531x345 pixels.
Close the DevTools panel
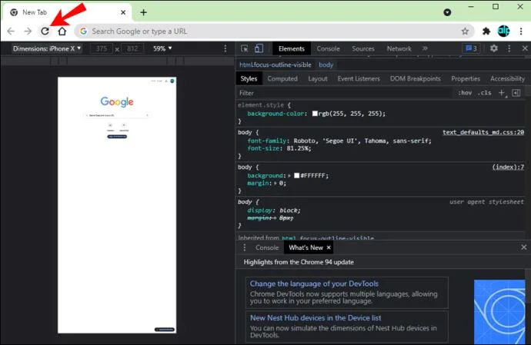pos(525,48)
